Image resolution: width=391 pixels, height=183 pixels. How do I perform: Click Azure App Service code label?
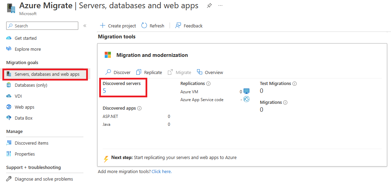click(x=202, y=100)
